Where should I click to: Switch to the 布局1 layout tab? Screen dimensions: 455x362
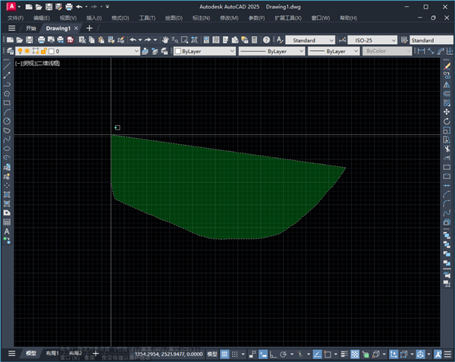coord(52,354)
